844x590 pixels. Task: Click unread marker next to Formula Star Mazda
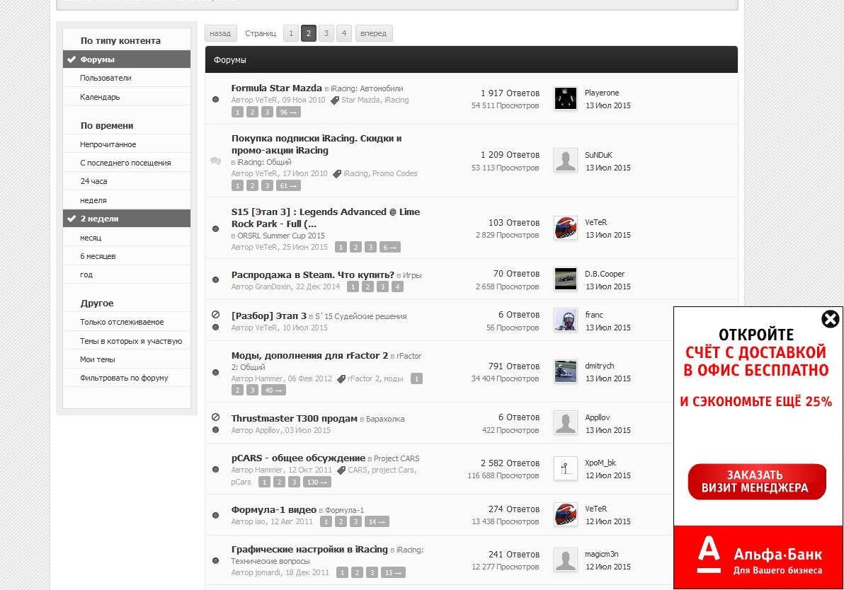tap(215, 99)
